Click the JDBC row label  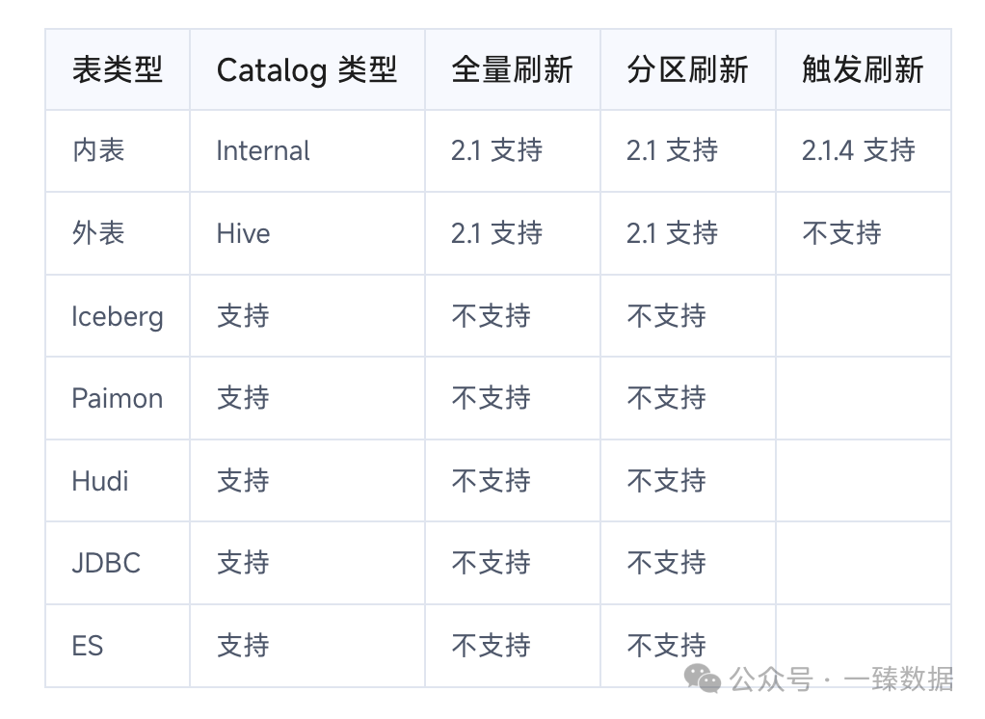106,563
